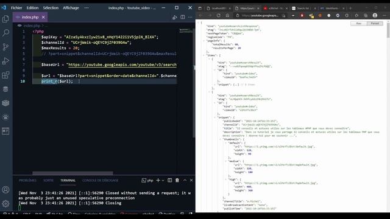This screenshot has height=219, width=390.
Task: Open the Manage gear in VS Code
Action: click(5, 204)
